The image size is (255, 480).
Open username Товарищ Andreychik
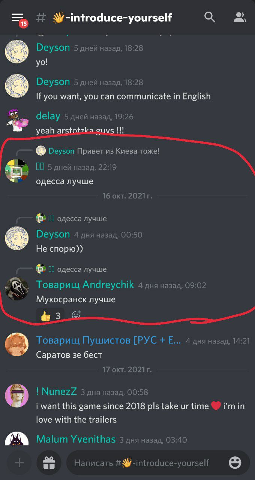click(85, 285)
